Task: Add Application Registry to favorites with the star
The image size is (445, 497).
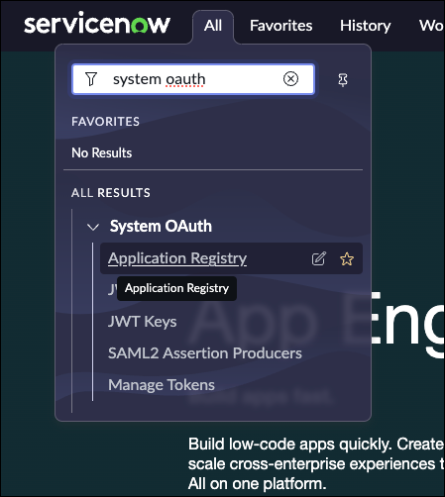Action: tap(347, 259)
